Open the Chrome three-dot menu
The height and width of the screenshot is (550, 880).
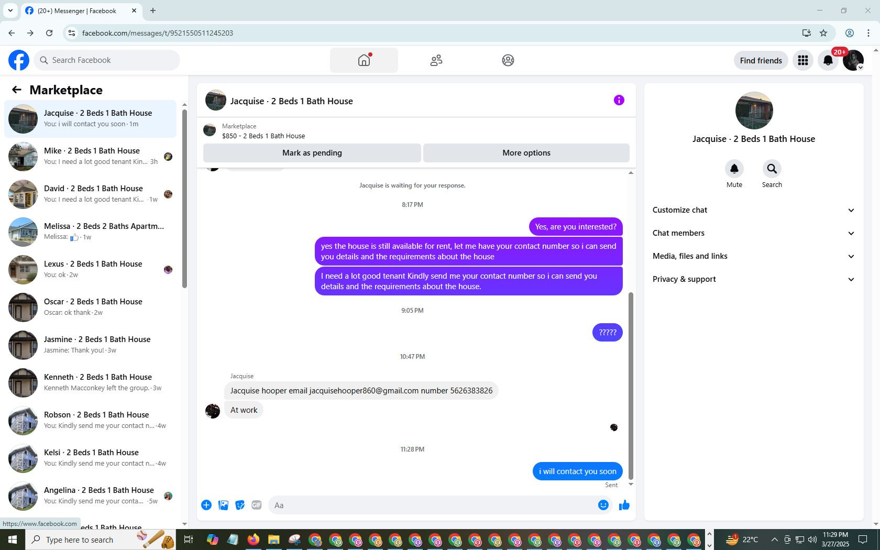pos(868,33)
